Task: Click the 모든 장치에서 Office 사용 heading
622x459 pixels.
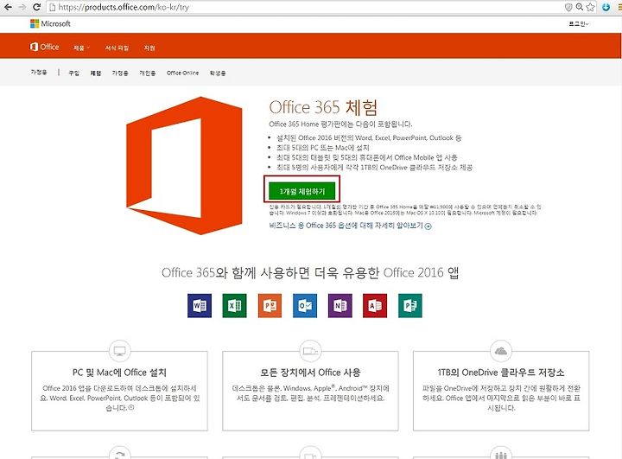Action: click(310, 373)
